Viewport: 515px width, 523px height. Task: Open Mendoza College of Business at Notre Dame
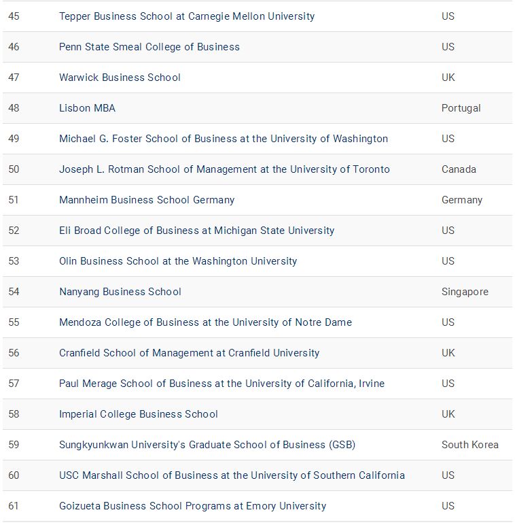pos(205,322)
